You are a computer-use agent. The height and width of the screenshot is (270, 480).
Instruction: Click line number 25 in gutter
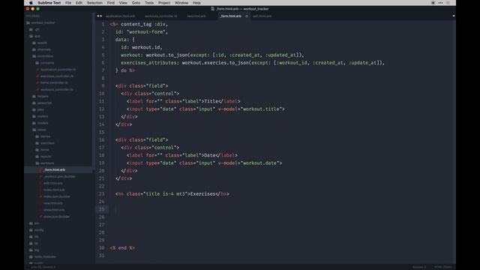pos(101,209)
